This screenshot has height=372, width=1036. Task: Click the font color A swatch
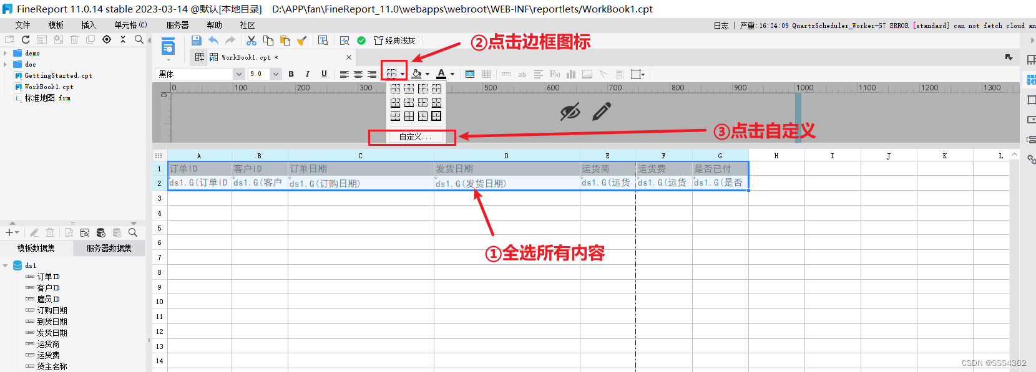[x=441, y=74]
